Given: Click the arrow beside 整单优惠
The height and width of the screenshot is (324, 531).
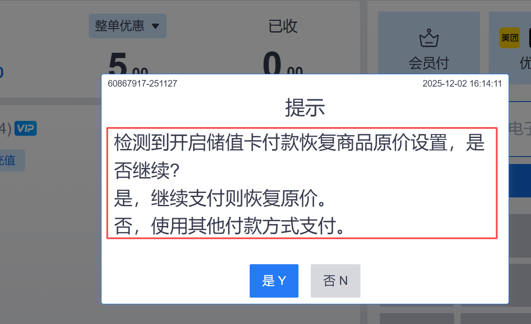Looking at the screenshot, I should pos(155,26).
